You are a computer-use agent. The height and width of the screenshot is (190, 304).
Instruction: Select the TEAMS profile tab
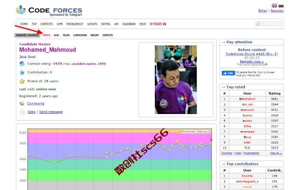[x=66, y=35]
